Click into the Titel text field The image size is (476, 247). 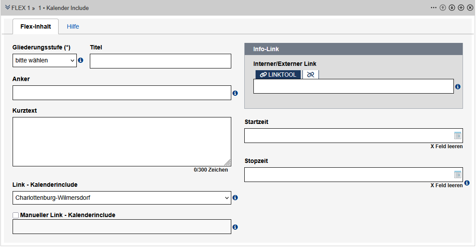click(x=160, y=61)
